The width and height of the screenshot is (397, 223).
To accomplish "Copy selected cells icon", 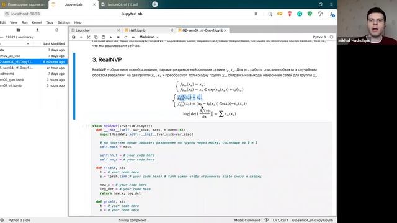I will pos(96,37).
